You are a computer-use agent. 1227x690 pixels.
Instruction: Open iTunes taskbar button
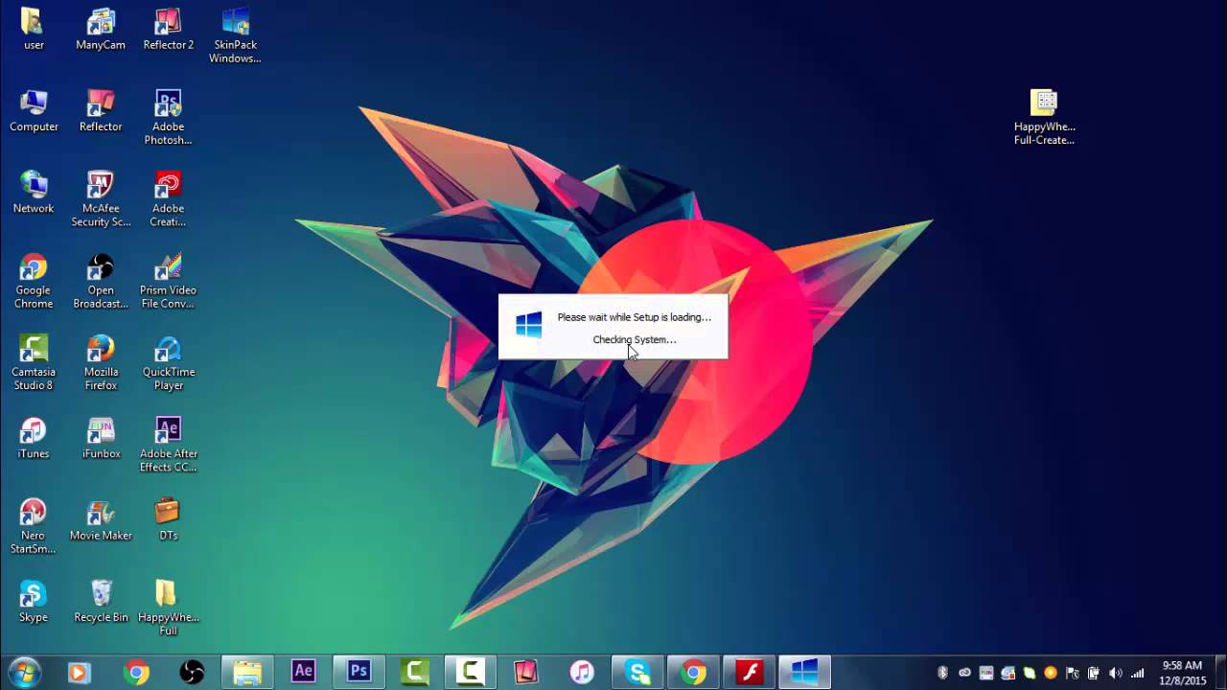(582, 673)
